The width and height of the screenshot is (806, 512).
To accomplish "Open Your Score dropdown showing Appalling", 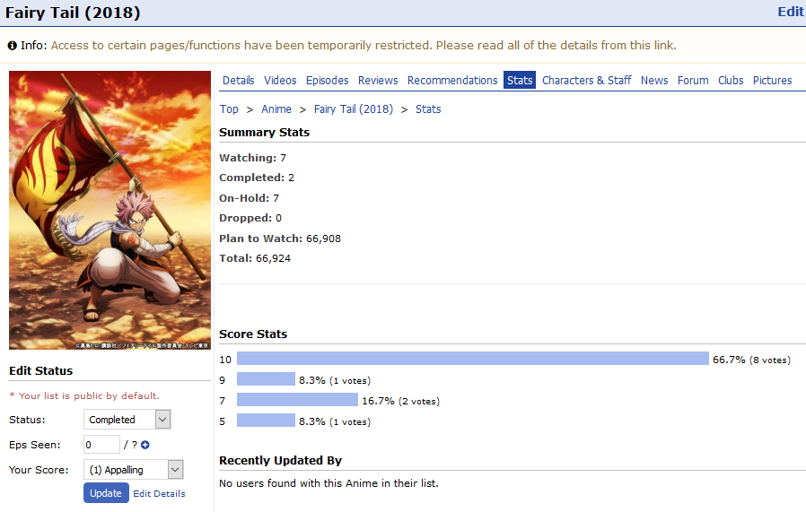I will click(x=133, y=469).
